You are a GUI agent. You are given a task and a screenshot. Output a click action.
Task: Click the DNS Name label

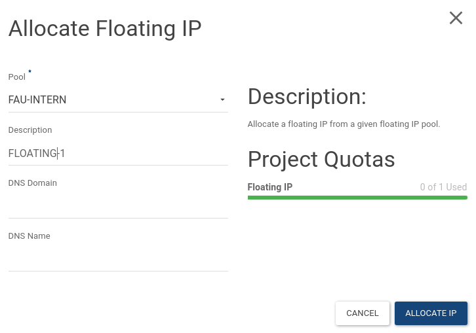point(30,236)
